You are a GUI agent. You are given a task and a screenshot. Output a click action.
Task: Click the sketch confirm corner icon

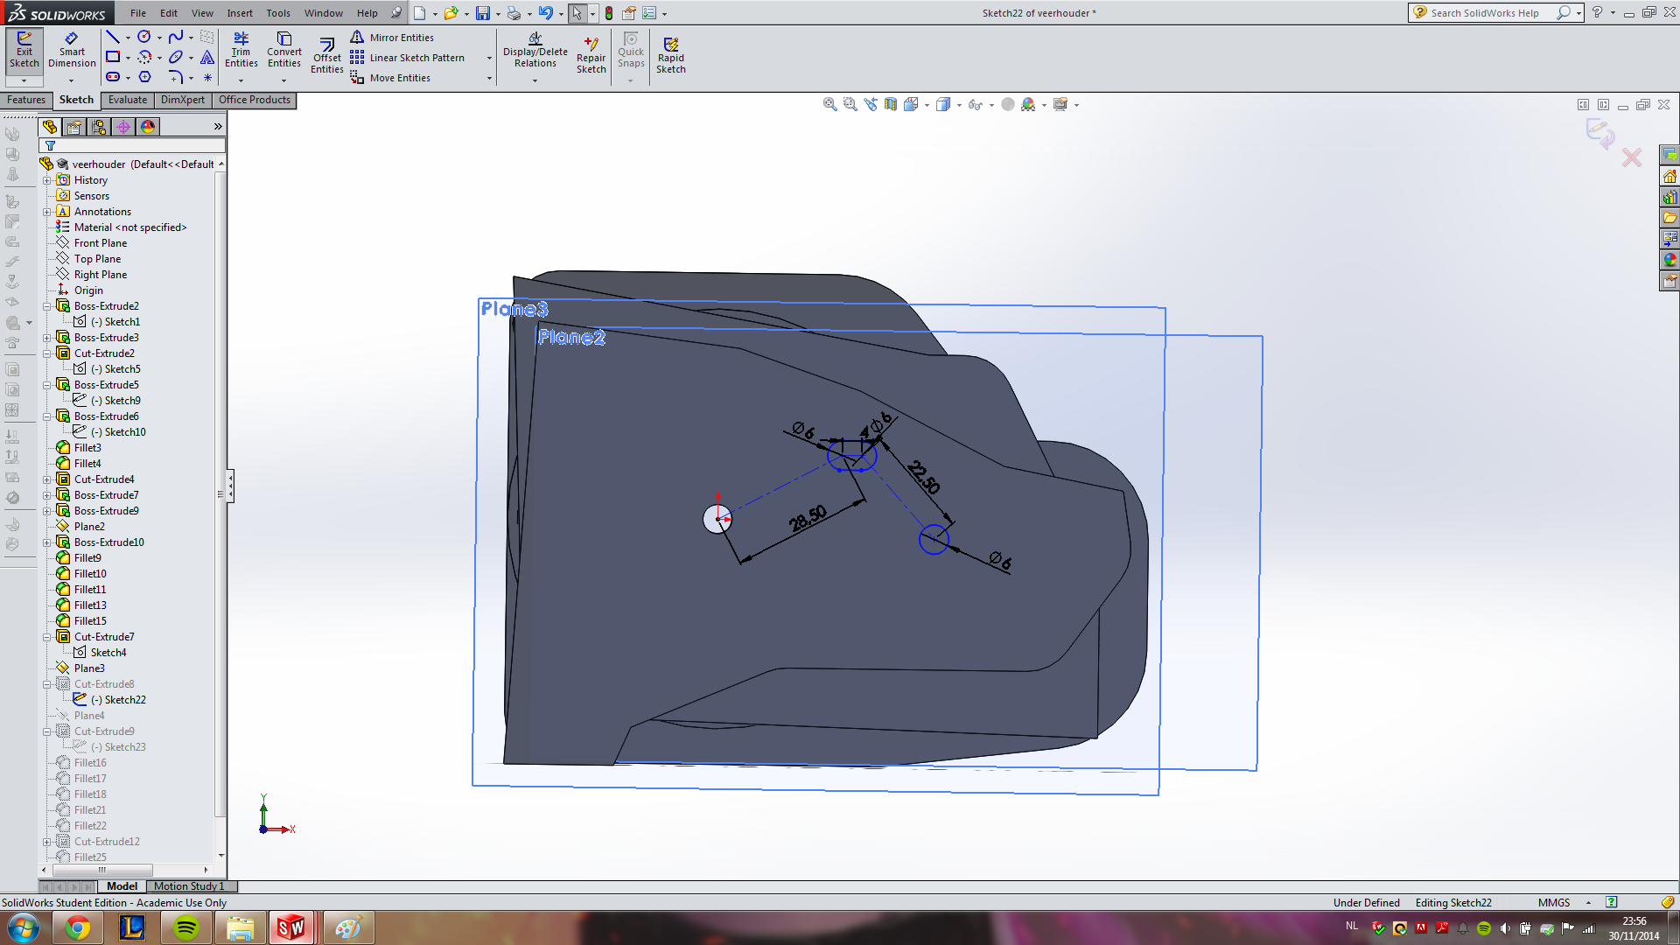pos(1600,133)
